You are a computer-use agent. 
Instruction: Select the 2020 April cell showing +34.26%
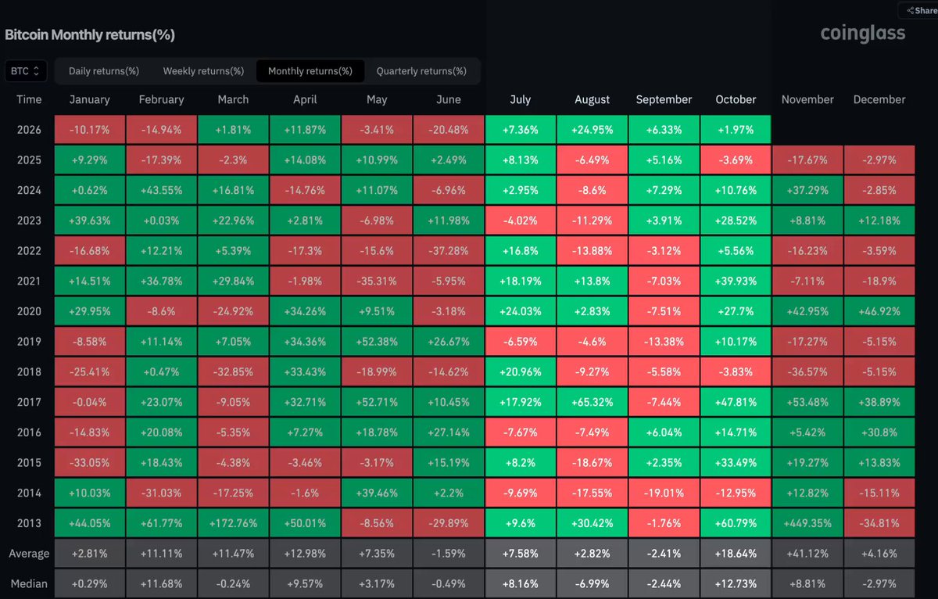(305, 311)
